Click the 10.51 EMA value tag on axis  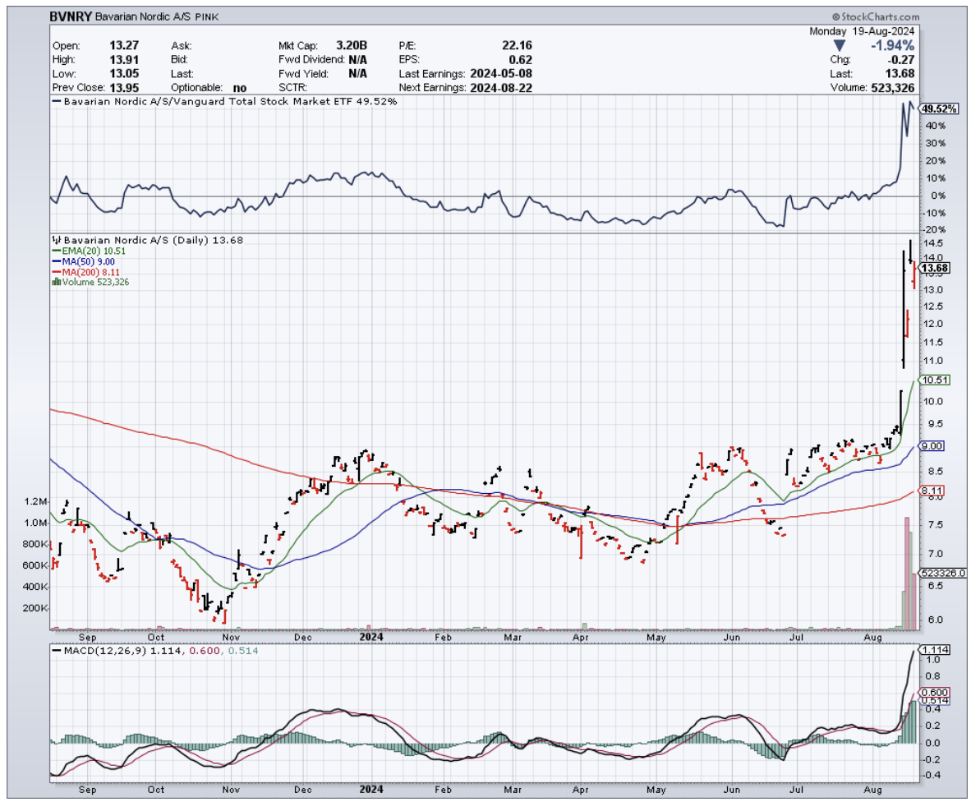tap(935, 380)
